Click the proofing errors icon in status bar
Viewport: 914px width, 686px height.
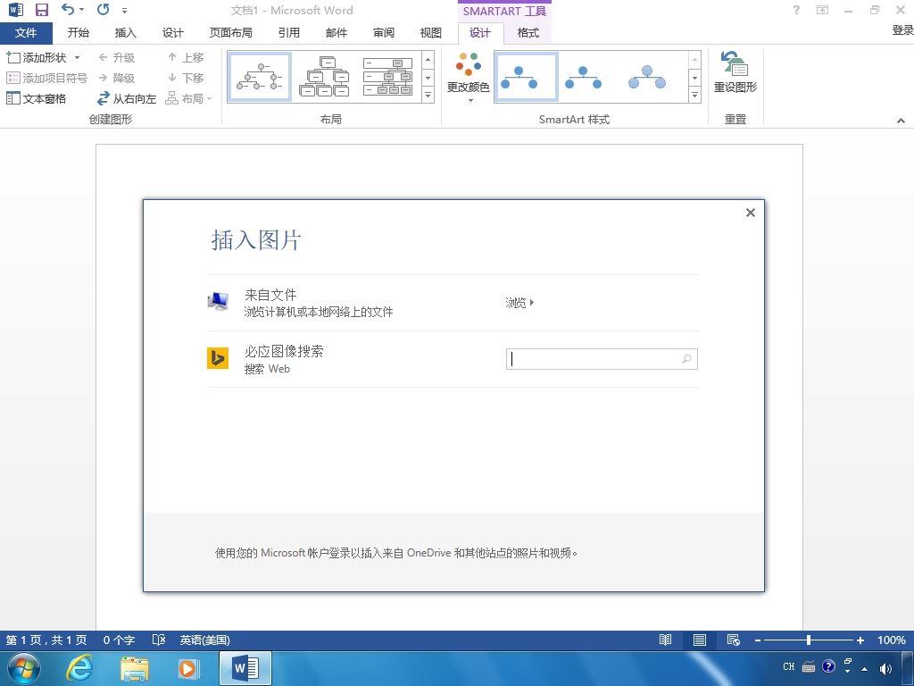pos(159,640)
